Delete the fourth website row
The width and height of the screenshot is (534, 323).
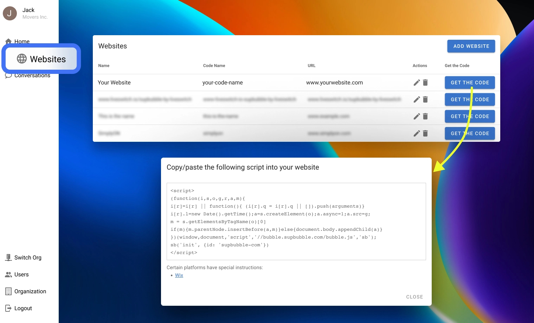pos(425,133)
